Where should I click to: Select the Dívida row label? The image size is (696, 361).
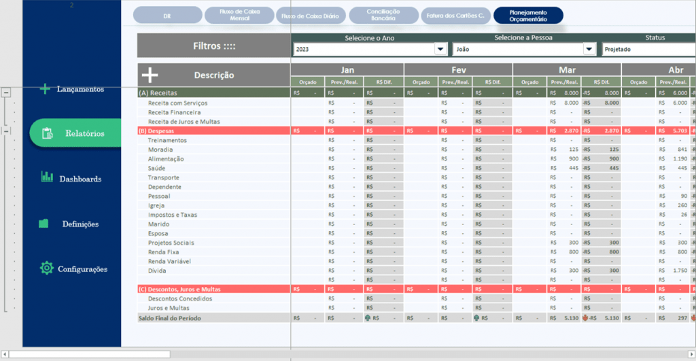coord(157,271)
